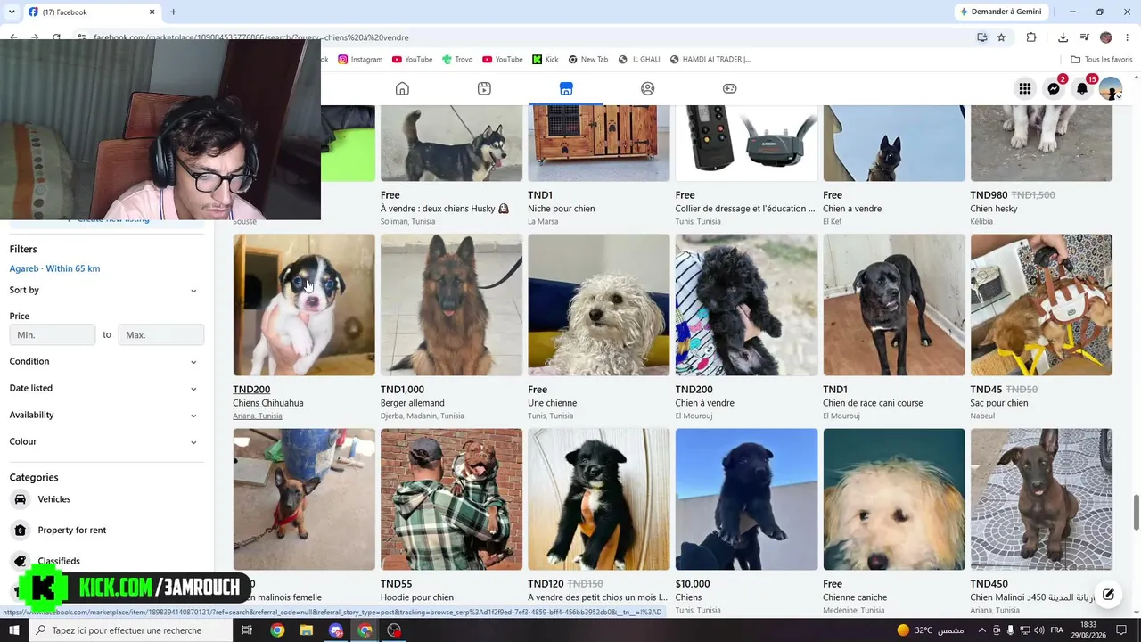Open File Explorer from the taskbar
1141x642 pixels.
tap(306, 630)
